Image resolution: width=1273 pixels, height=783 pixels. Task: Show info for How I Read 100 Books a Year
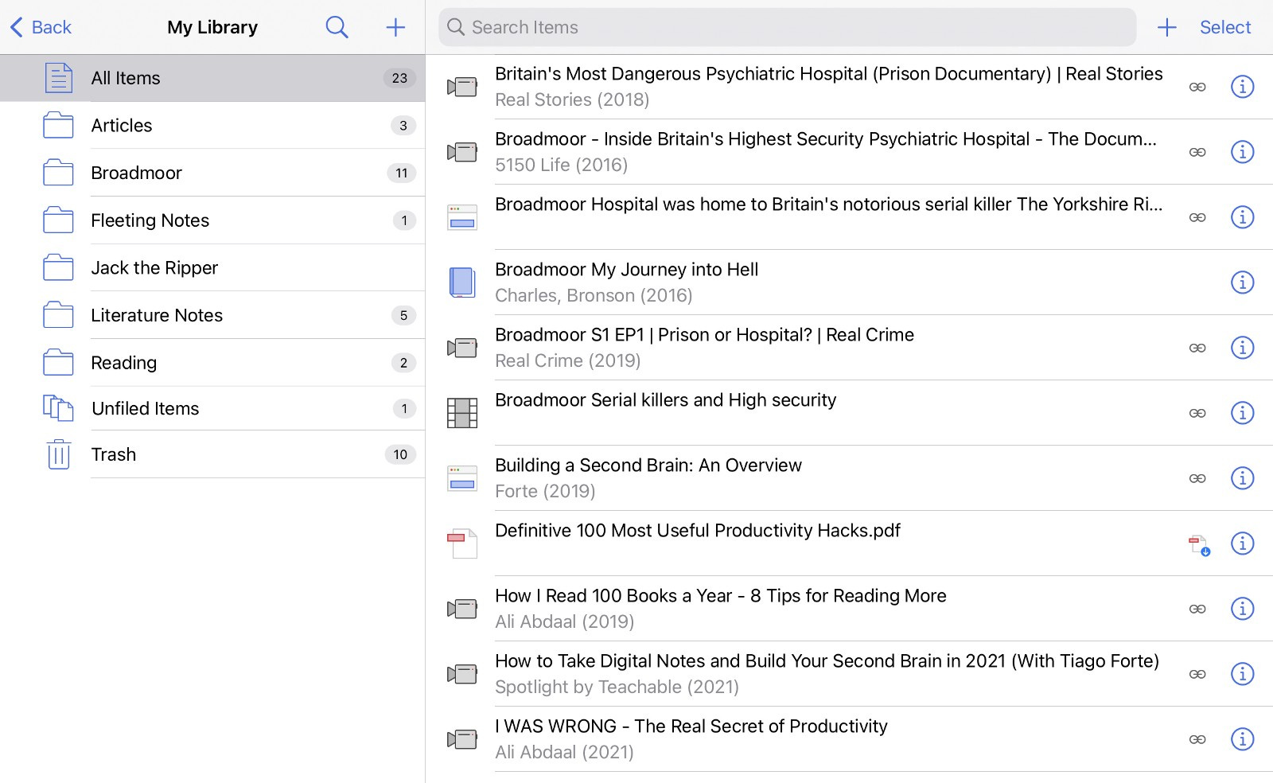1242,608
